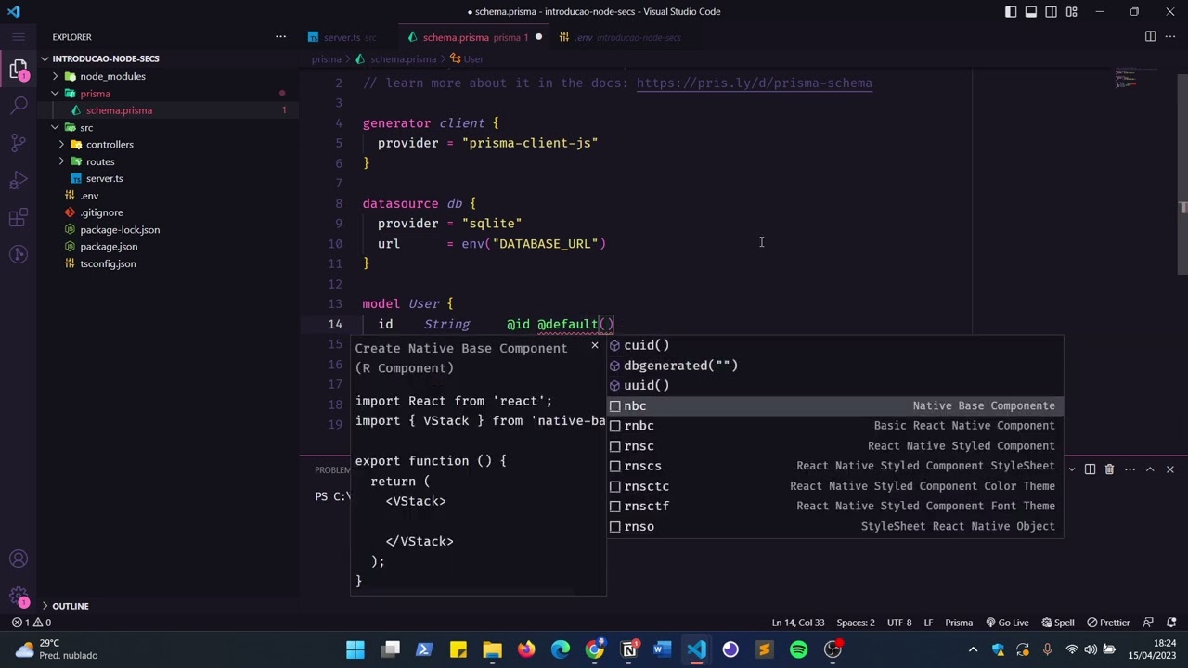1188x668 pixels.
Task: Open the Source Control view
Action: pos(19,143)
